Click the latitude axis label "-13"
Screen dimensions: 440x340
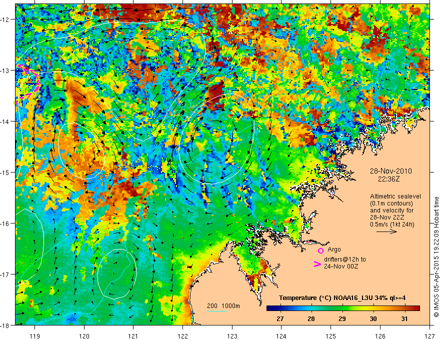(5, 70)
